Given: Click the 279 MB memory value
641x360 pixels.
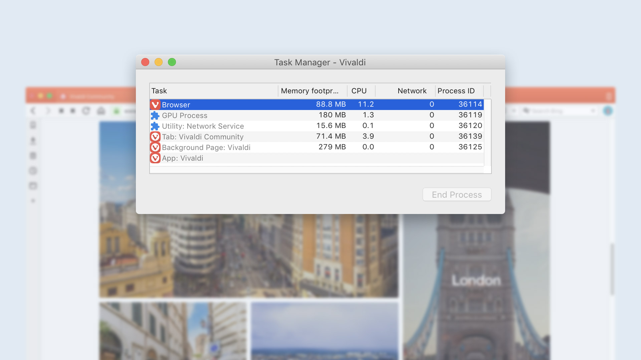Looking at the screenshot, I should pos(332,147).
